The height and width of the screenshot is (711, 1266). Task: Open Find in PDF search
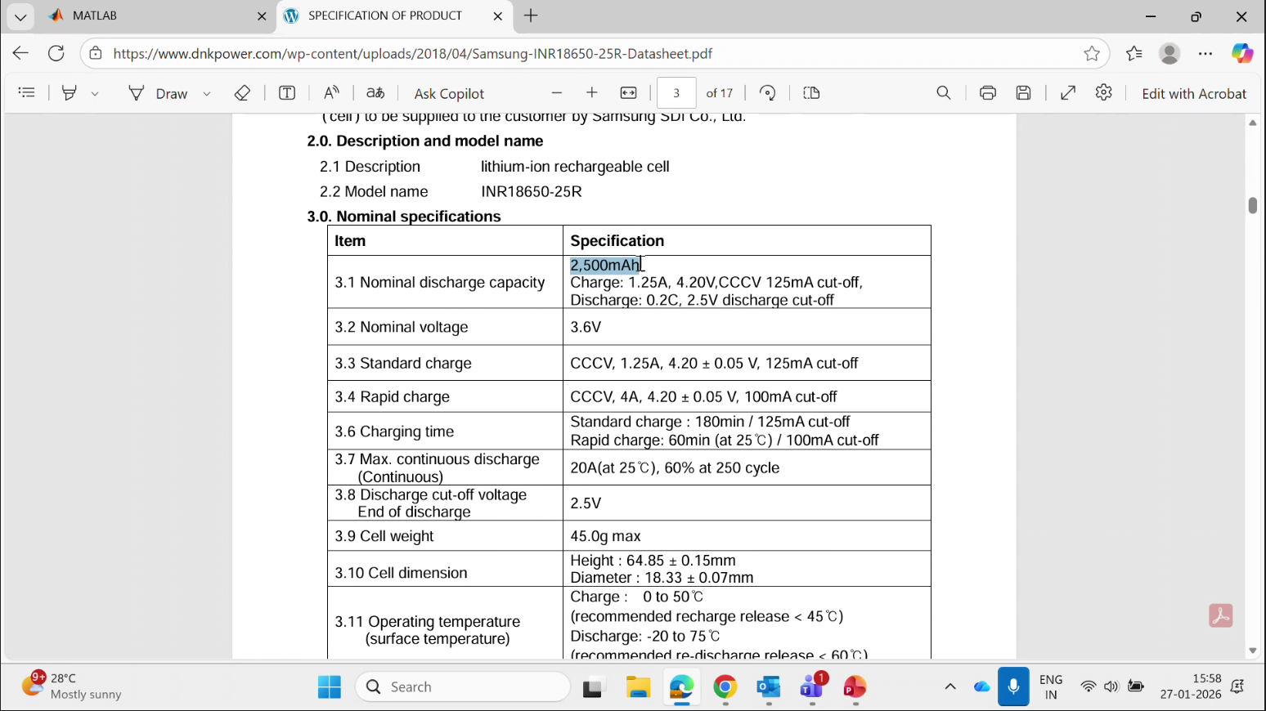944,93
